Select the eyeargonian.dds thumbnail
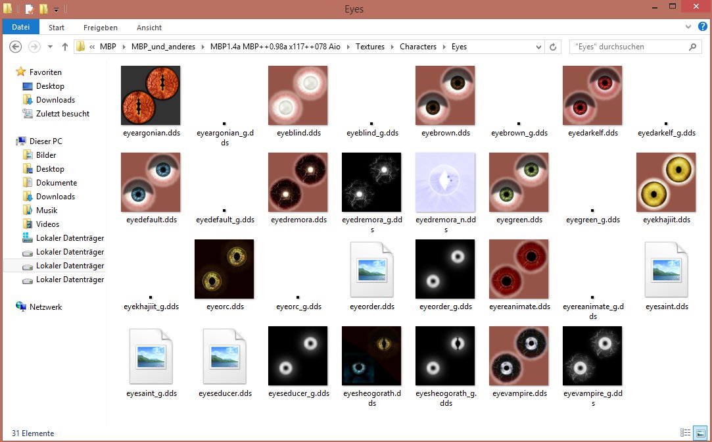 [151, 95]
